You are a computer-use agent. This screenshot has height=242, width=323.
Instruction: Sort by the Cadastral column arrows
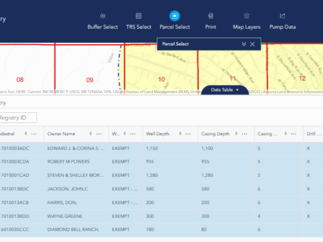(x=26, y=134)
